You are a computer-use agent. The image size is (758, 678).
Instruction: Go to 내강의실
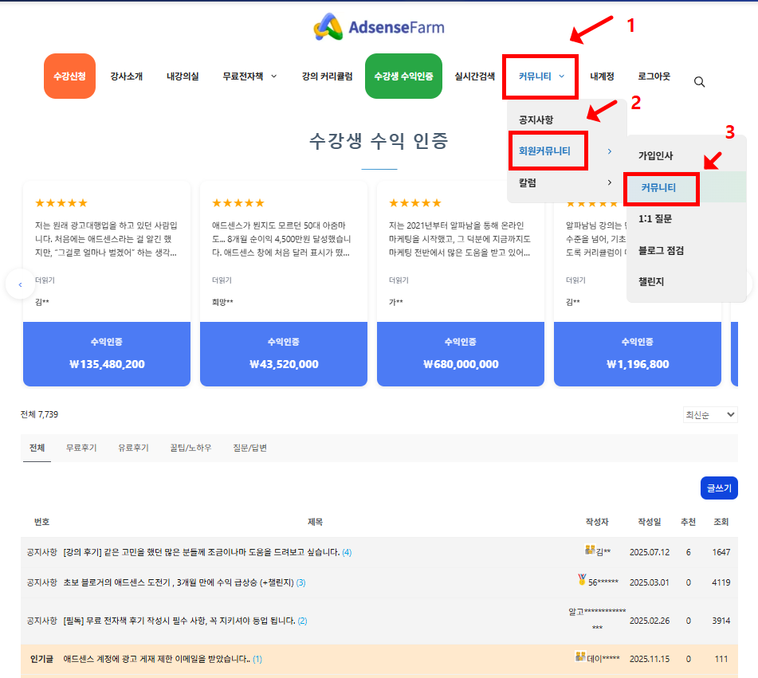pyautogui.click(x=183, y=76)
